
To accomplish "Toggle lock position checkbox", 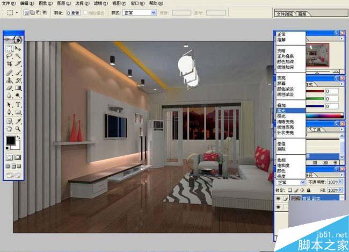I will tap(302, 190).
